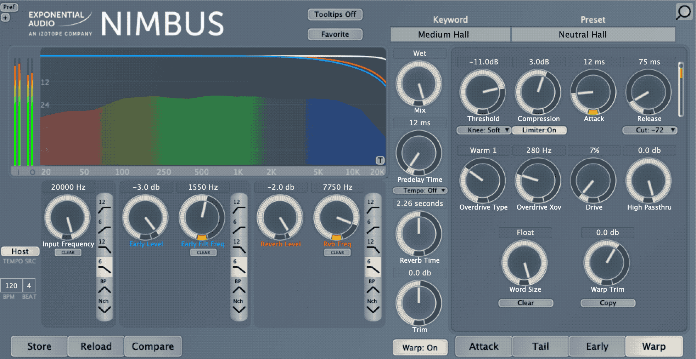Toggle the Warp: On switch
The width and height of the screenshot is (696, 359).
click(420, 347)
